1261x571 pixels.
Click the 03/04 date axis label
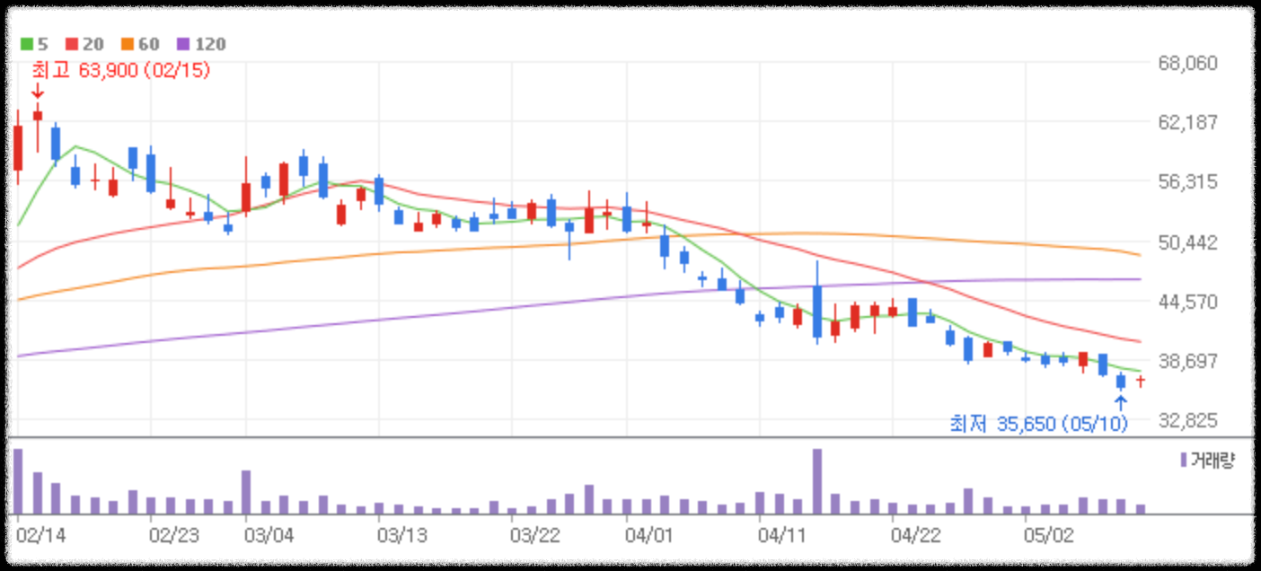pyautogui.click(x=269, y=536)
